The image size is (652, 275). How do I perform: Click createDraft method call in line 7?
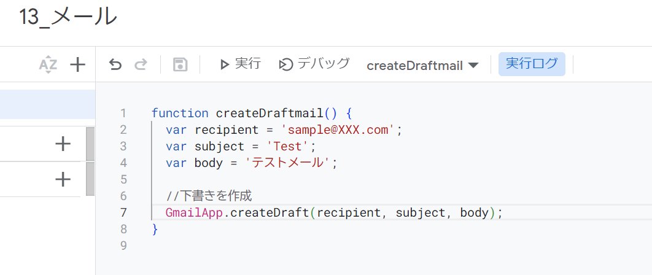[x=269, y=213]
